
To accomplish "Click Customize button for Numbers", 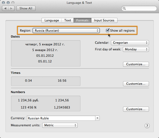I will 136,109.
